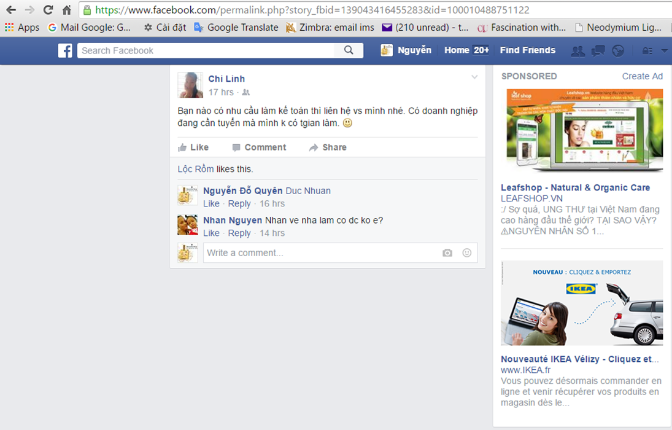Go to Home in the top bar

(457, 50)
